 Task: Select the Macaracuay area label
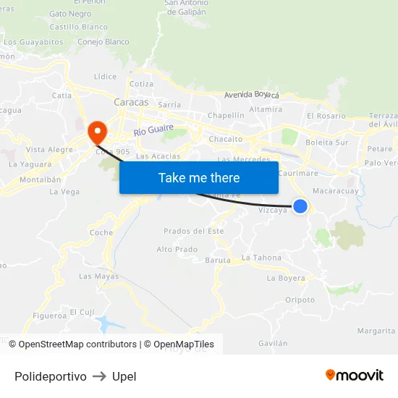[x=336, y=191]
